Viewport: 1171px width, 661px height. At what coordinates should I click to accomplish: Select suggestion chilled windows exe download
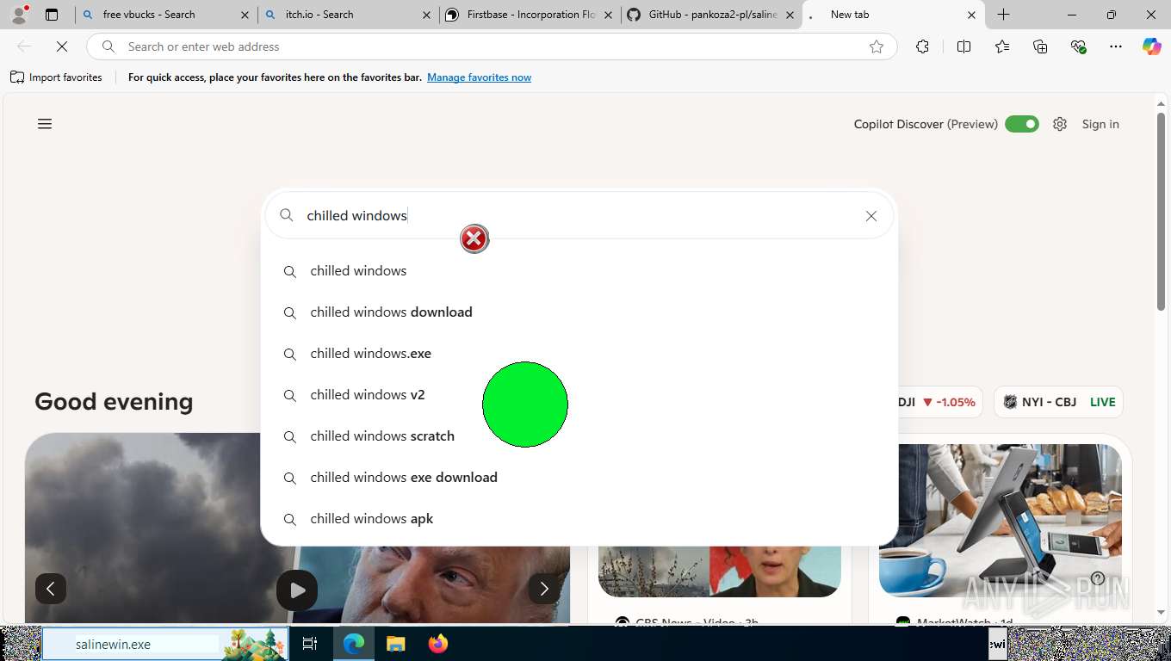(579, 478)
